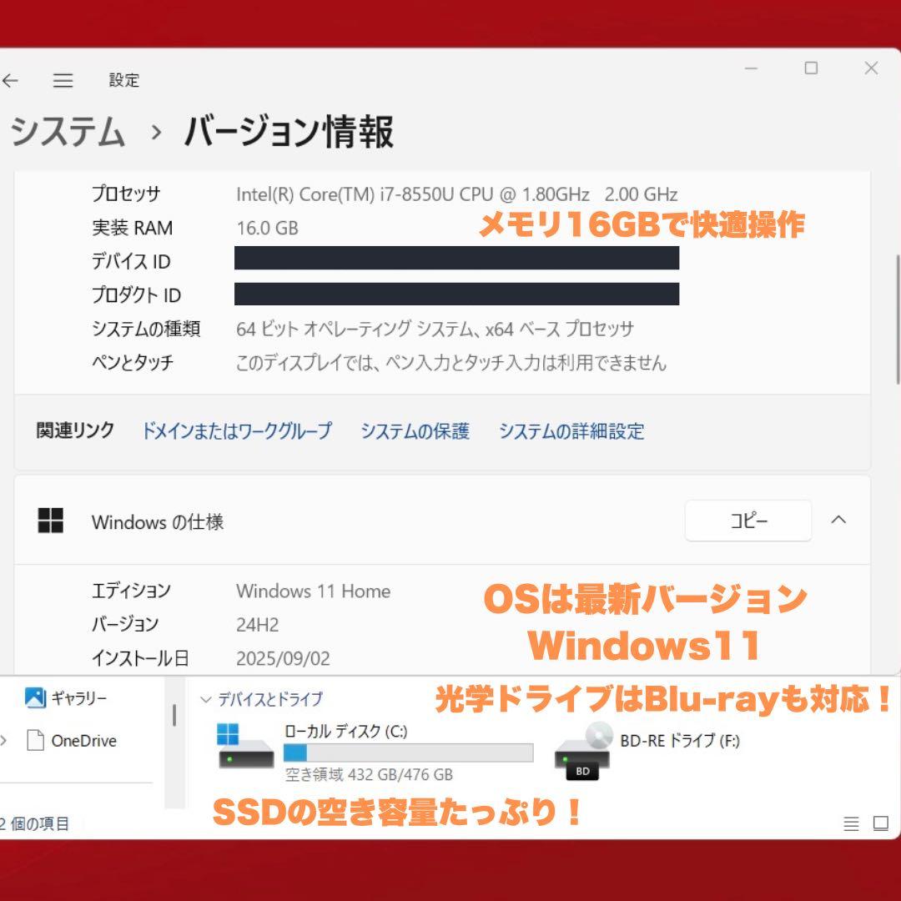
Task: Select the 2025/09/02 install date
Action: coord(284,658)
